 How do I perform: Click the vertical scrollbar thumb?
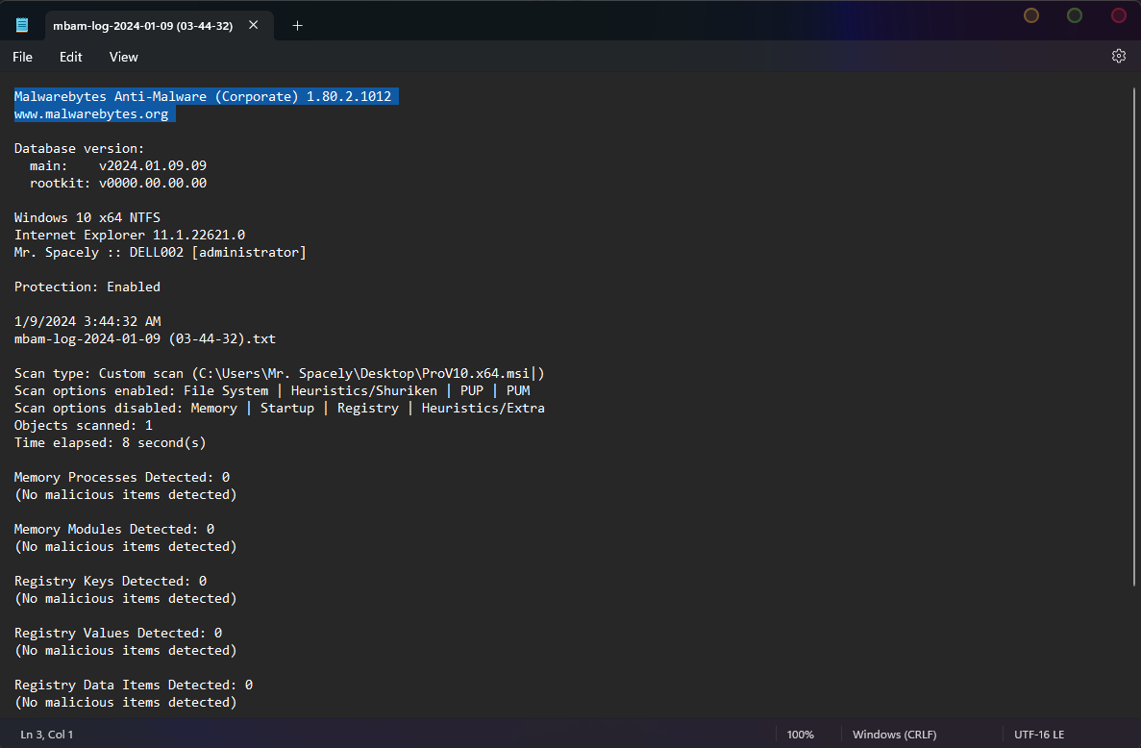pos(1133,337)
